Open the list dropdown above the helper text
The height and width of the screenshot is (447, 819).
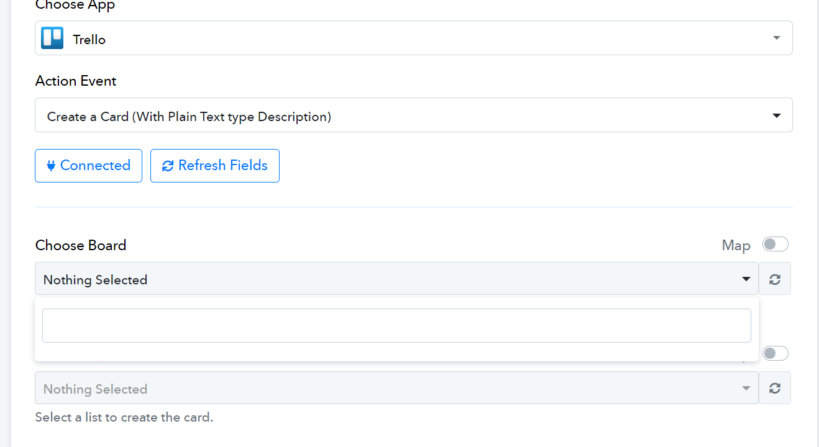396,388
